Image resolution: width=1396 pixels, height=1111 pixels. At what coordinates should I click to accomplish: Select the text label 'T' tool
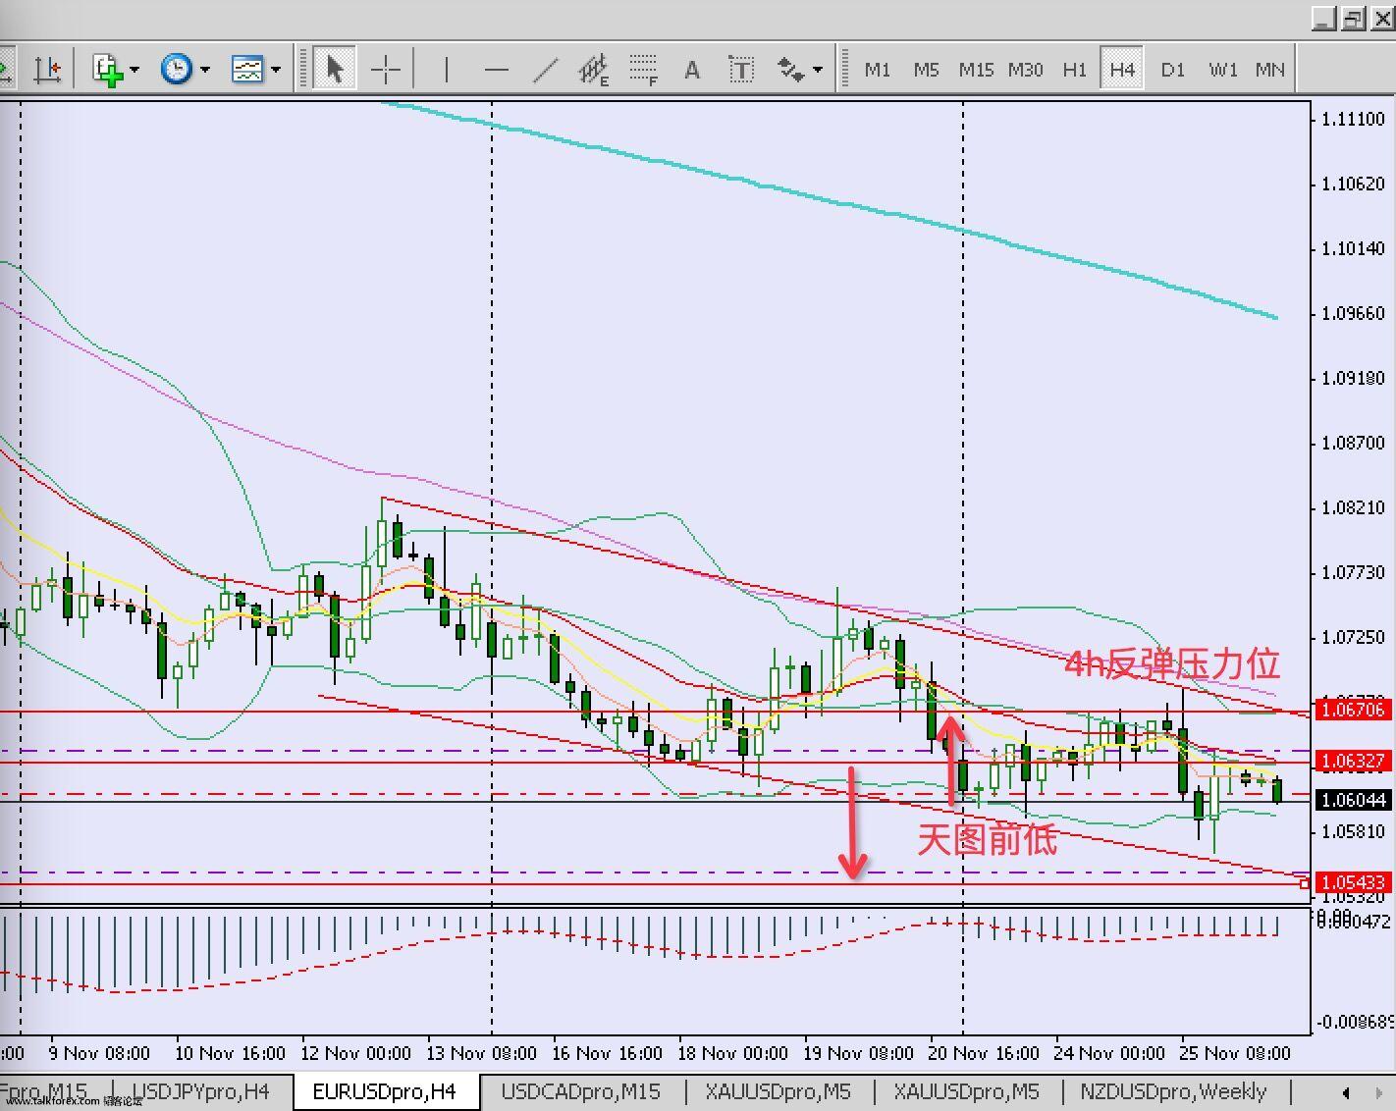[741, 70]
